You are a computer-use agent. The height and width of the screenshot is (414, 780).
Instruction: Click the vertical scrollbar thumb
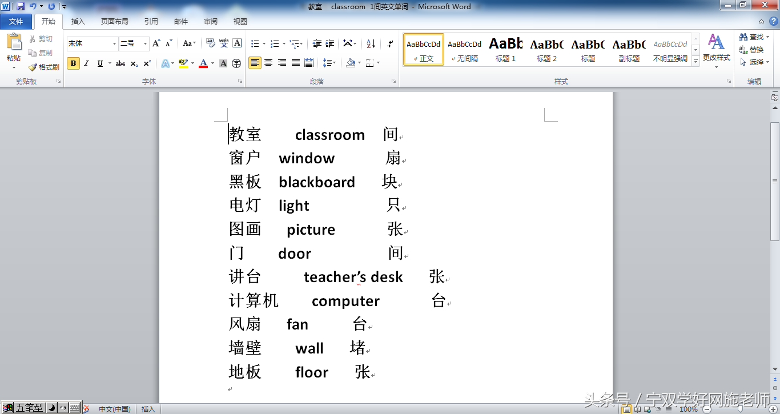775,181
